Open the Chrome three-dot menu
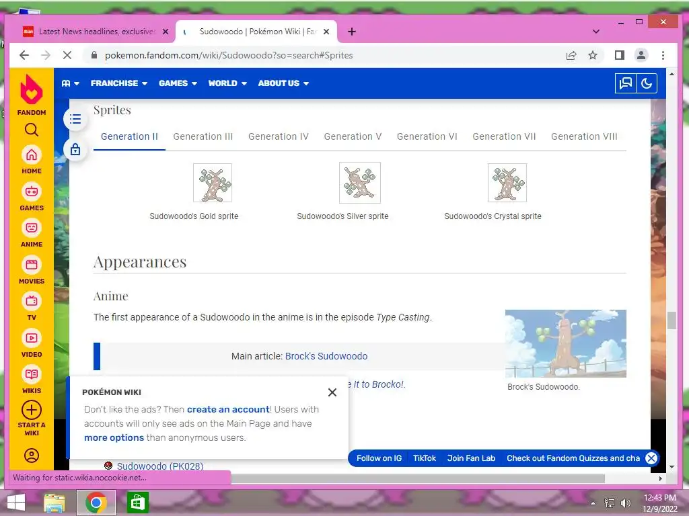689x516 pixels. pyautogui.click(x=663, y=55)
